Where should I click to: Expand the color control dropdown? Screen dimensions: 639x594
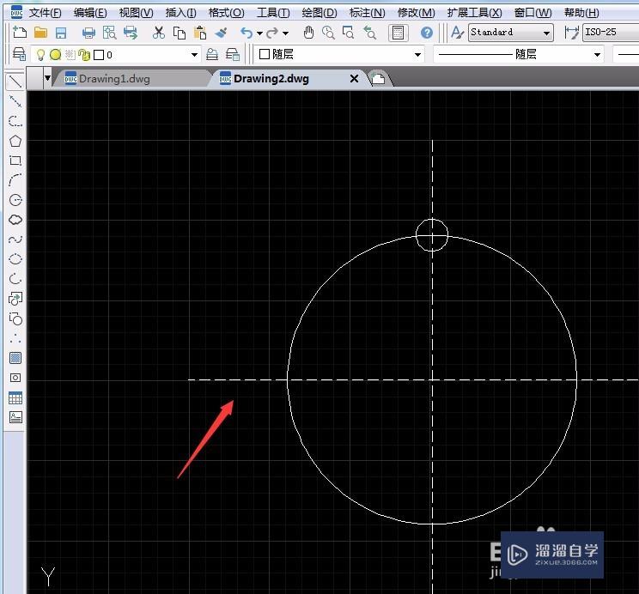point(417,55)
